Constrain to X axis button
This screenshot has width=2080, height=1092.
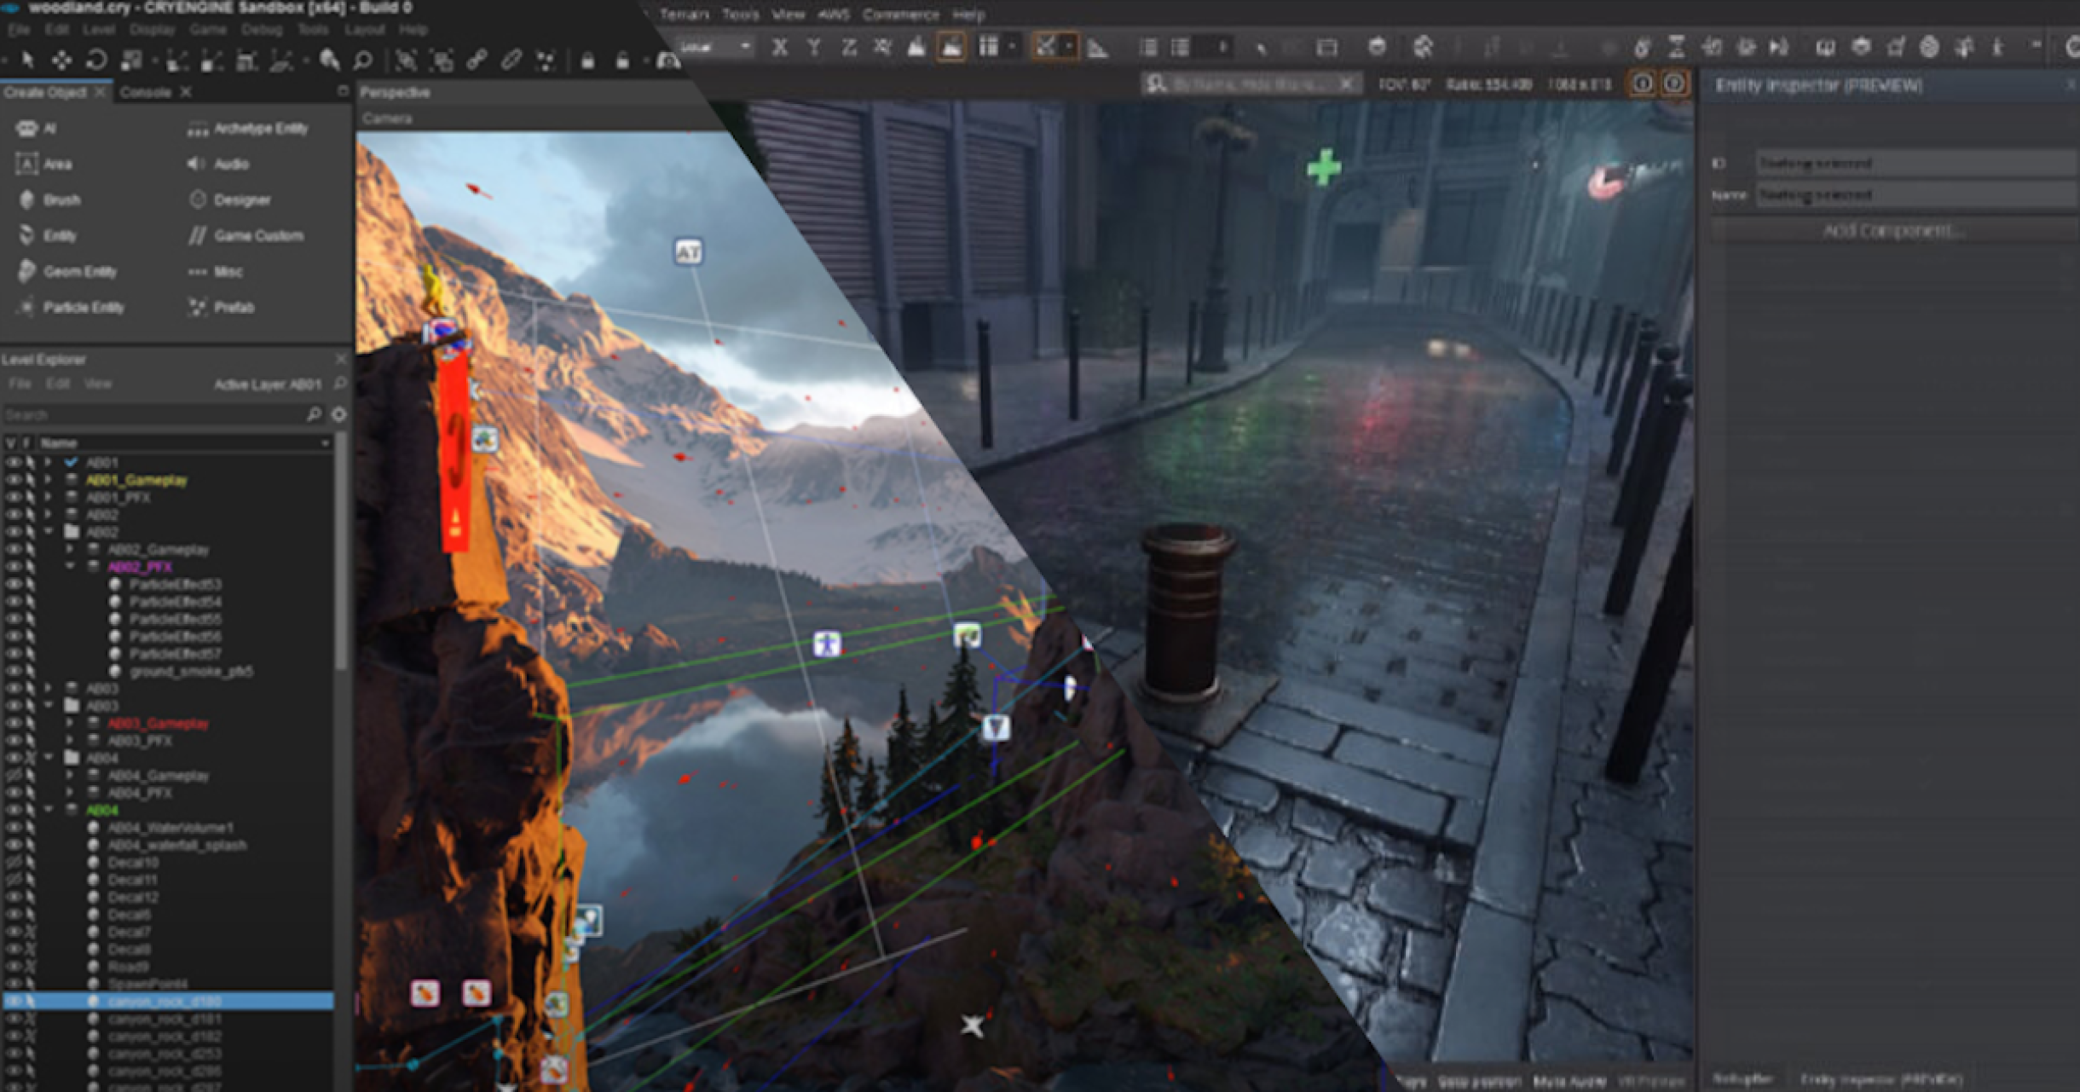point(779,48)
